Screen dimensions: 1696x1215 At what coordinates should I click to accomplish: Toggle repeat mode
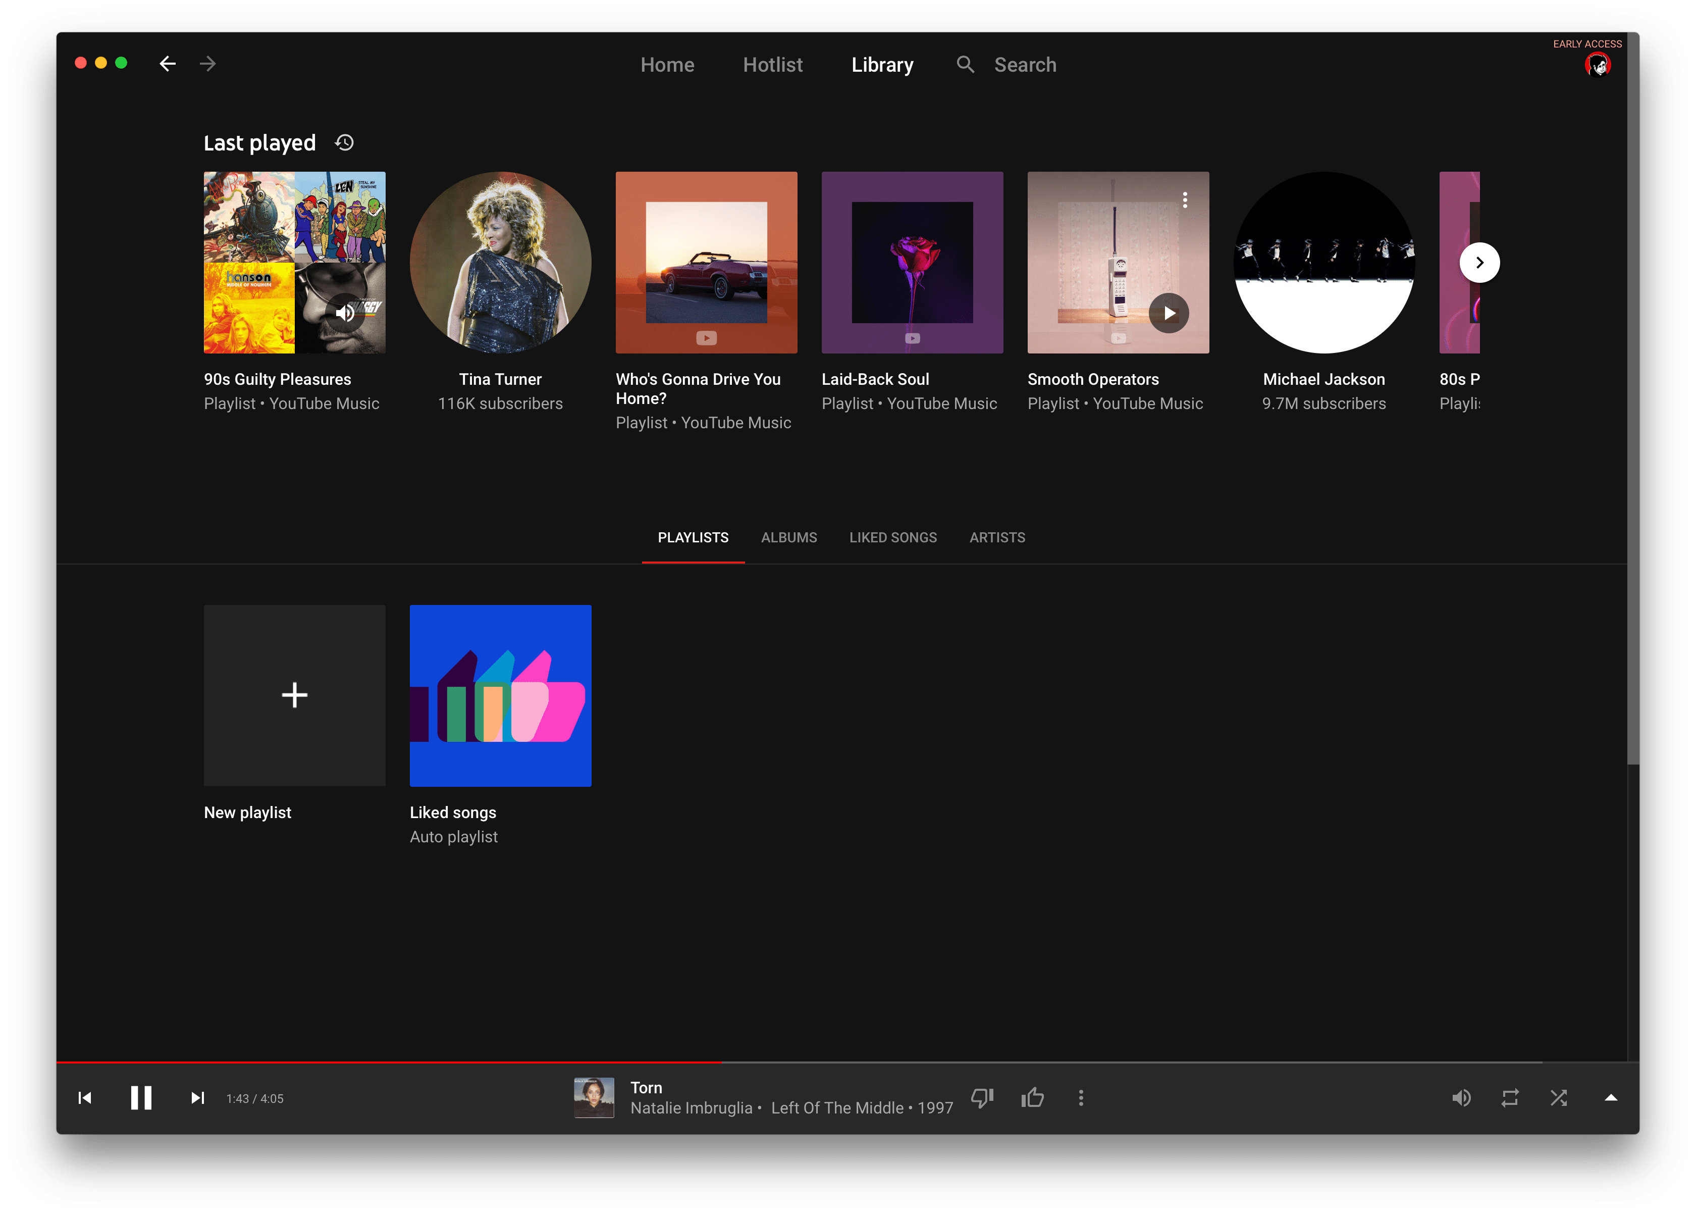click(1510, 1097)
